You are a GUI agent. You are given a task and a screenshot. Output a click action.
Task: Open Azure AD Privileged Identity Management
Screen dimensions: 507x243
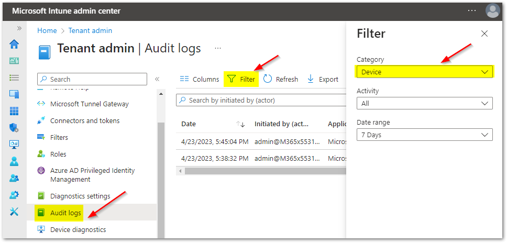[x=93, y=175]
